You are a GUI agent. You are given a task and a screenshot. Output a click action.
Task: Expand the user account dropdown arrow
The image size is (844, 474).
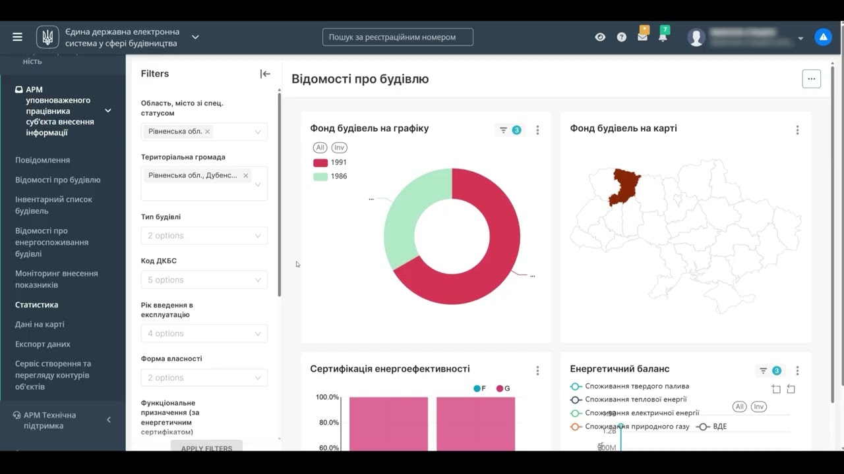(x=800, y=38)
